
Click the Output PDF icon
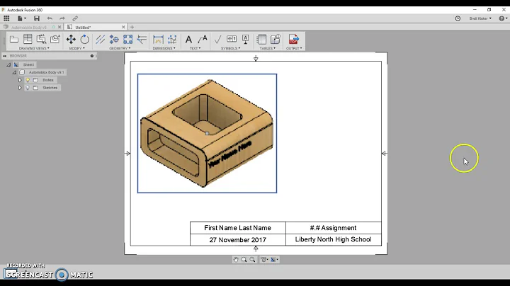point(293,40)
